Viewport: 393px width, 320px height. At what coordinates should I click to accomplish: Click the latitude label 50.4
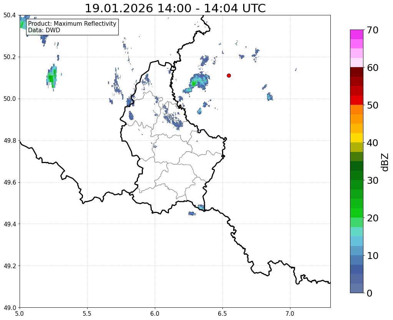pyautogui.click(x=10, y=15)
